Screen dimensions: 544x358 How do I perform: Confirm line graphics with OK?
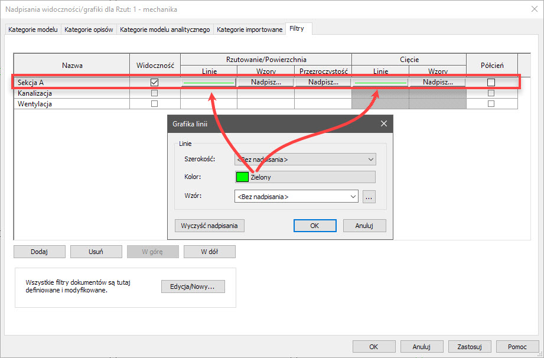314,226
